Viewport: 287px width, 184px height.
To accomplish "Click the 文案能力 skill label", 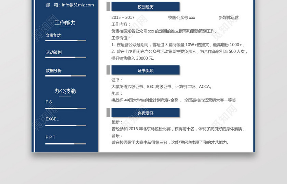I will [53, 35].
